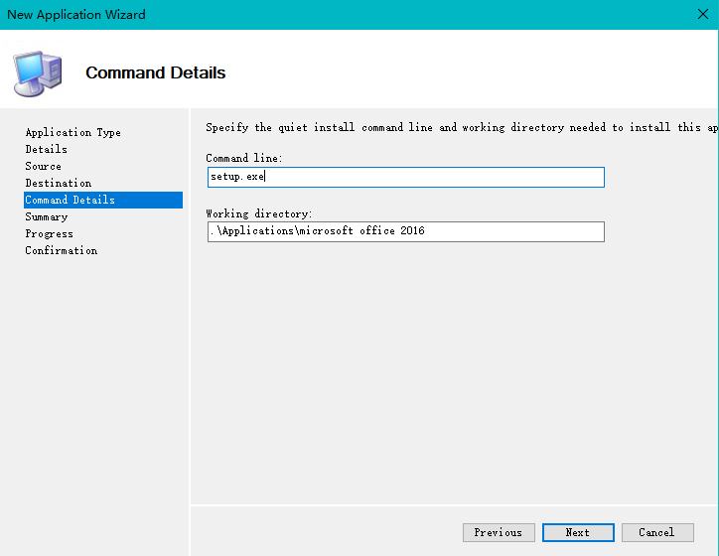719x556 pixels.
Task: Click the Working directory label
Action: click(259, 213)
